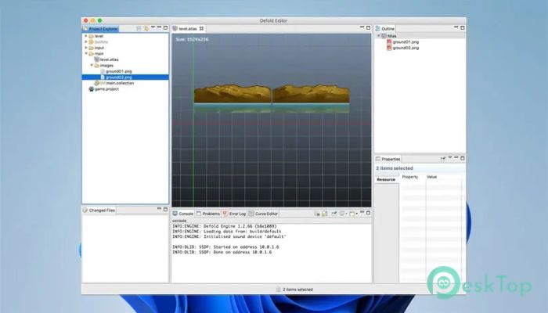Image resolution: width=548 pixels, height=313 pixels.
Task: Select the Changed Files tab
Action: tap(99, 210)
